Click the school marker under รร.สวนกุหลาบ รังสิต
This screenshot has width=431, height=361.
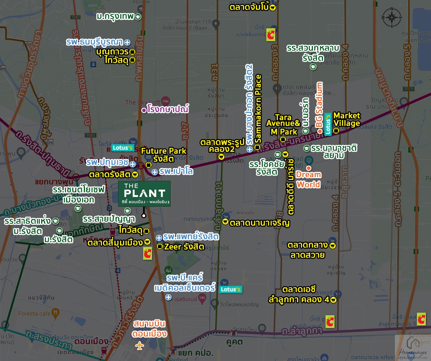pyautogui.click(x=313, y=67)
